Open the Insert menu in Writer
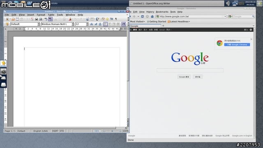The height and width of the screenshot is (148, 263). [x=30, y=15]
